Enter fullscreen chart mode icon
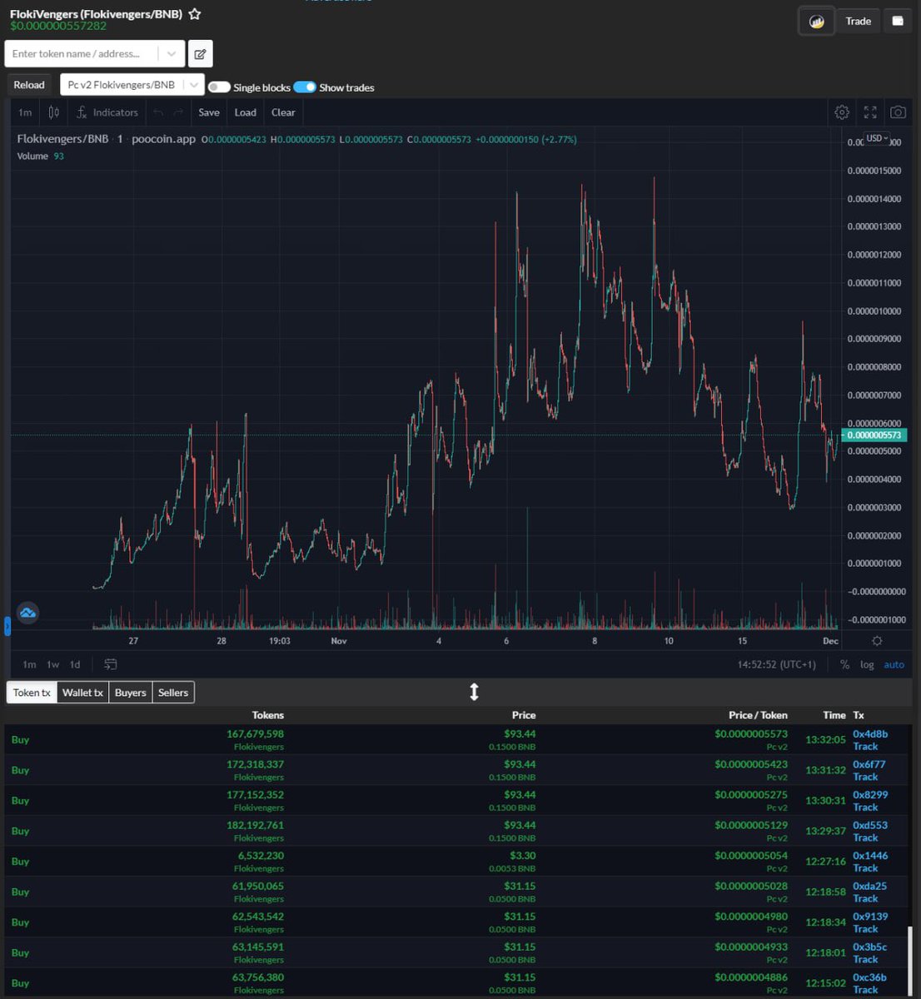The image size is (921, 999). [870, 112]
